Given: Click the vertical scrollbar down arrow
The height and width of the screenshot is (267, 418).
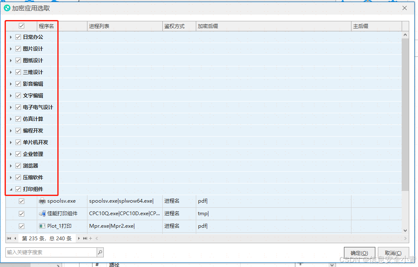Looking at the screenshot, I should 405,230.
